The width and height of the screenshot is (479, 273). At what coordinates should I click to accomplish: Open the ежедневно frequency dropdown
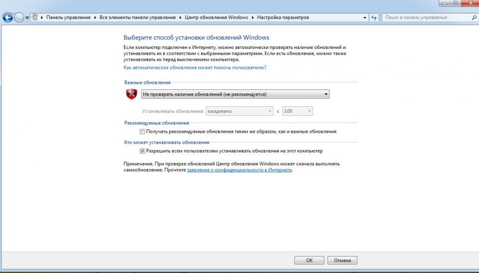pos(240,111)
